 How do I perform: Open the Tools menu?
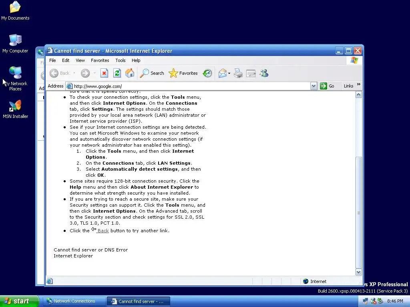pyautogui.click(x=121, y=60)
